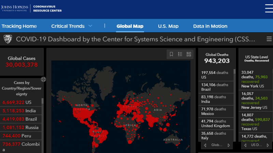The height and width of the screenshot is (153, 273).
Task: Click the Africa label on the map
Action: pos(130,125)
